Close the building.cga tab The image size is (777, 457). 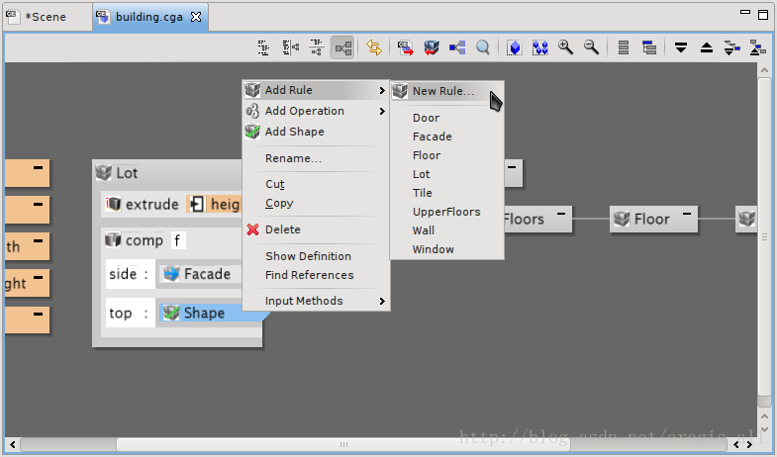point(196,17)
